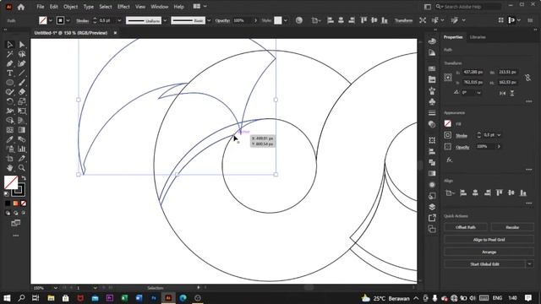Select the Hand tool
Image resolution: width=541 pixels, height=304 pixels.
pyautogui.click(x=9, y=168)
